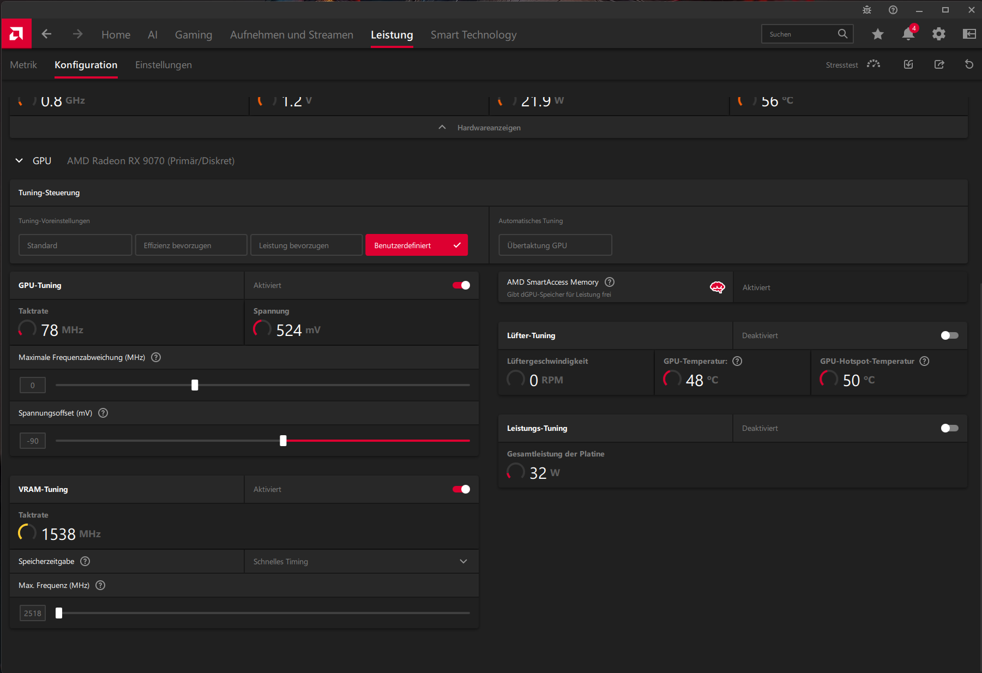Click the load profile icon

(908, 64)
